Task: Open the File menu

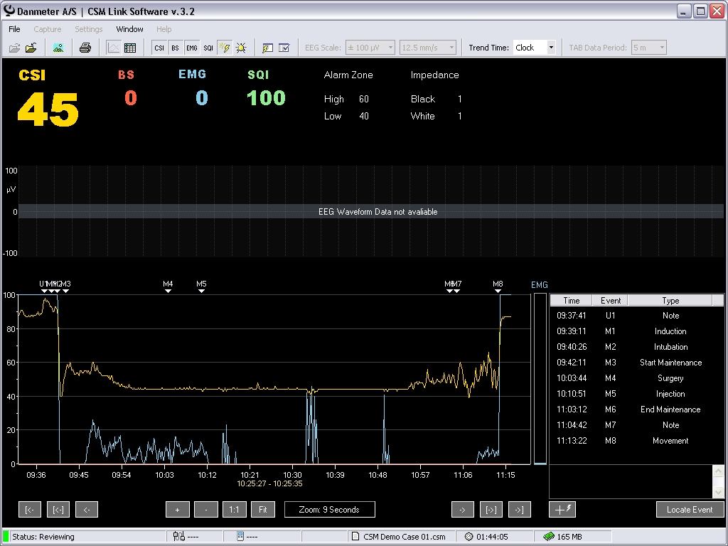Action: pyautogui.click(x=14, y=29)
